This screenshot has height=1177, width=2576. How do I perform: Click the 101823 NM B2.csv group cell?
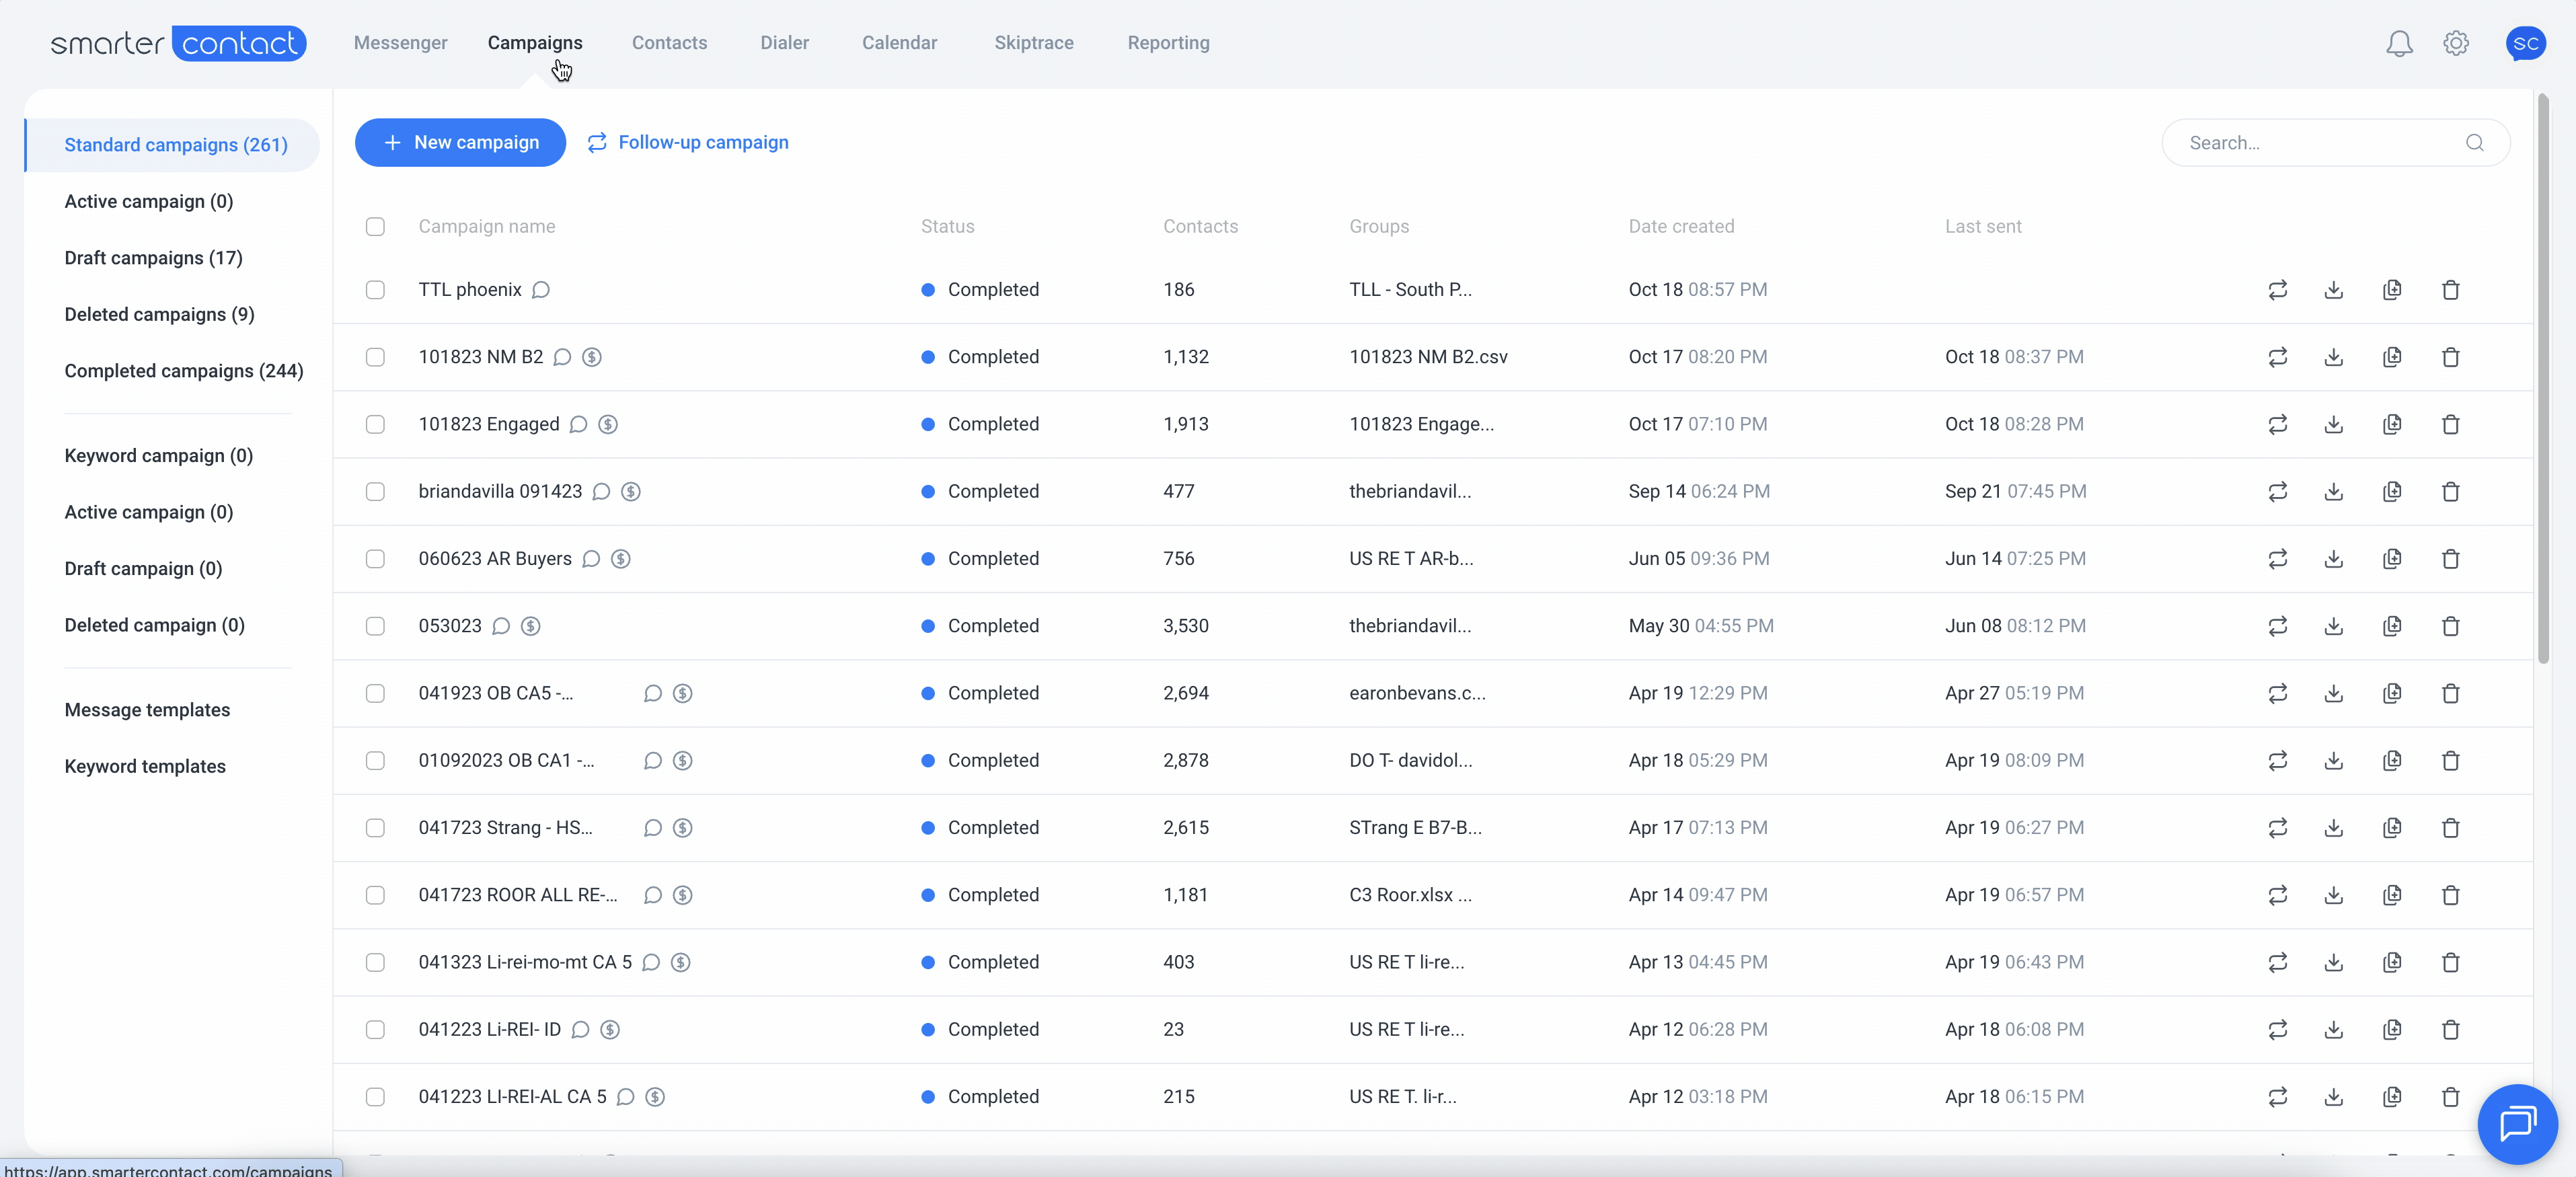pyautogui.click(x=1428, y=357)
